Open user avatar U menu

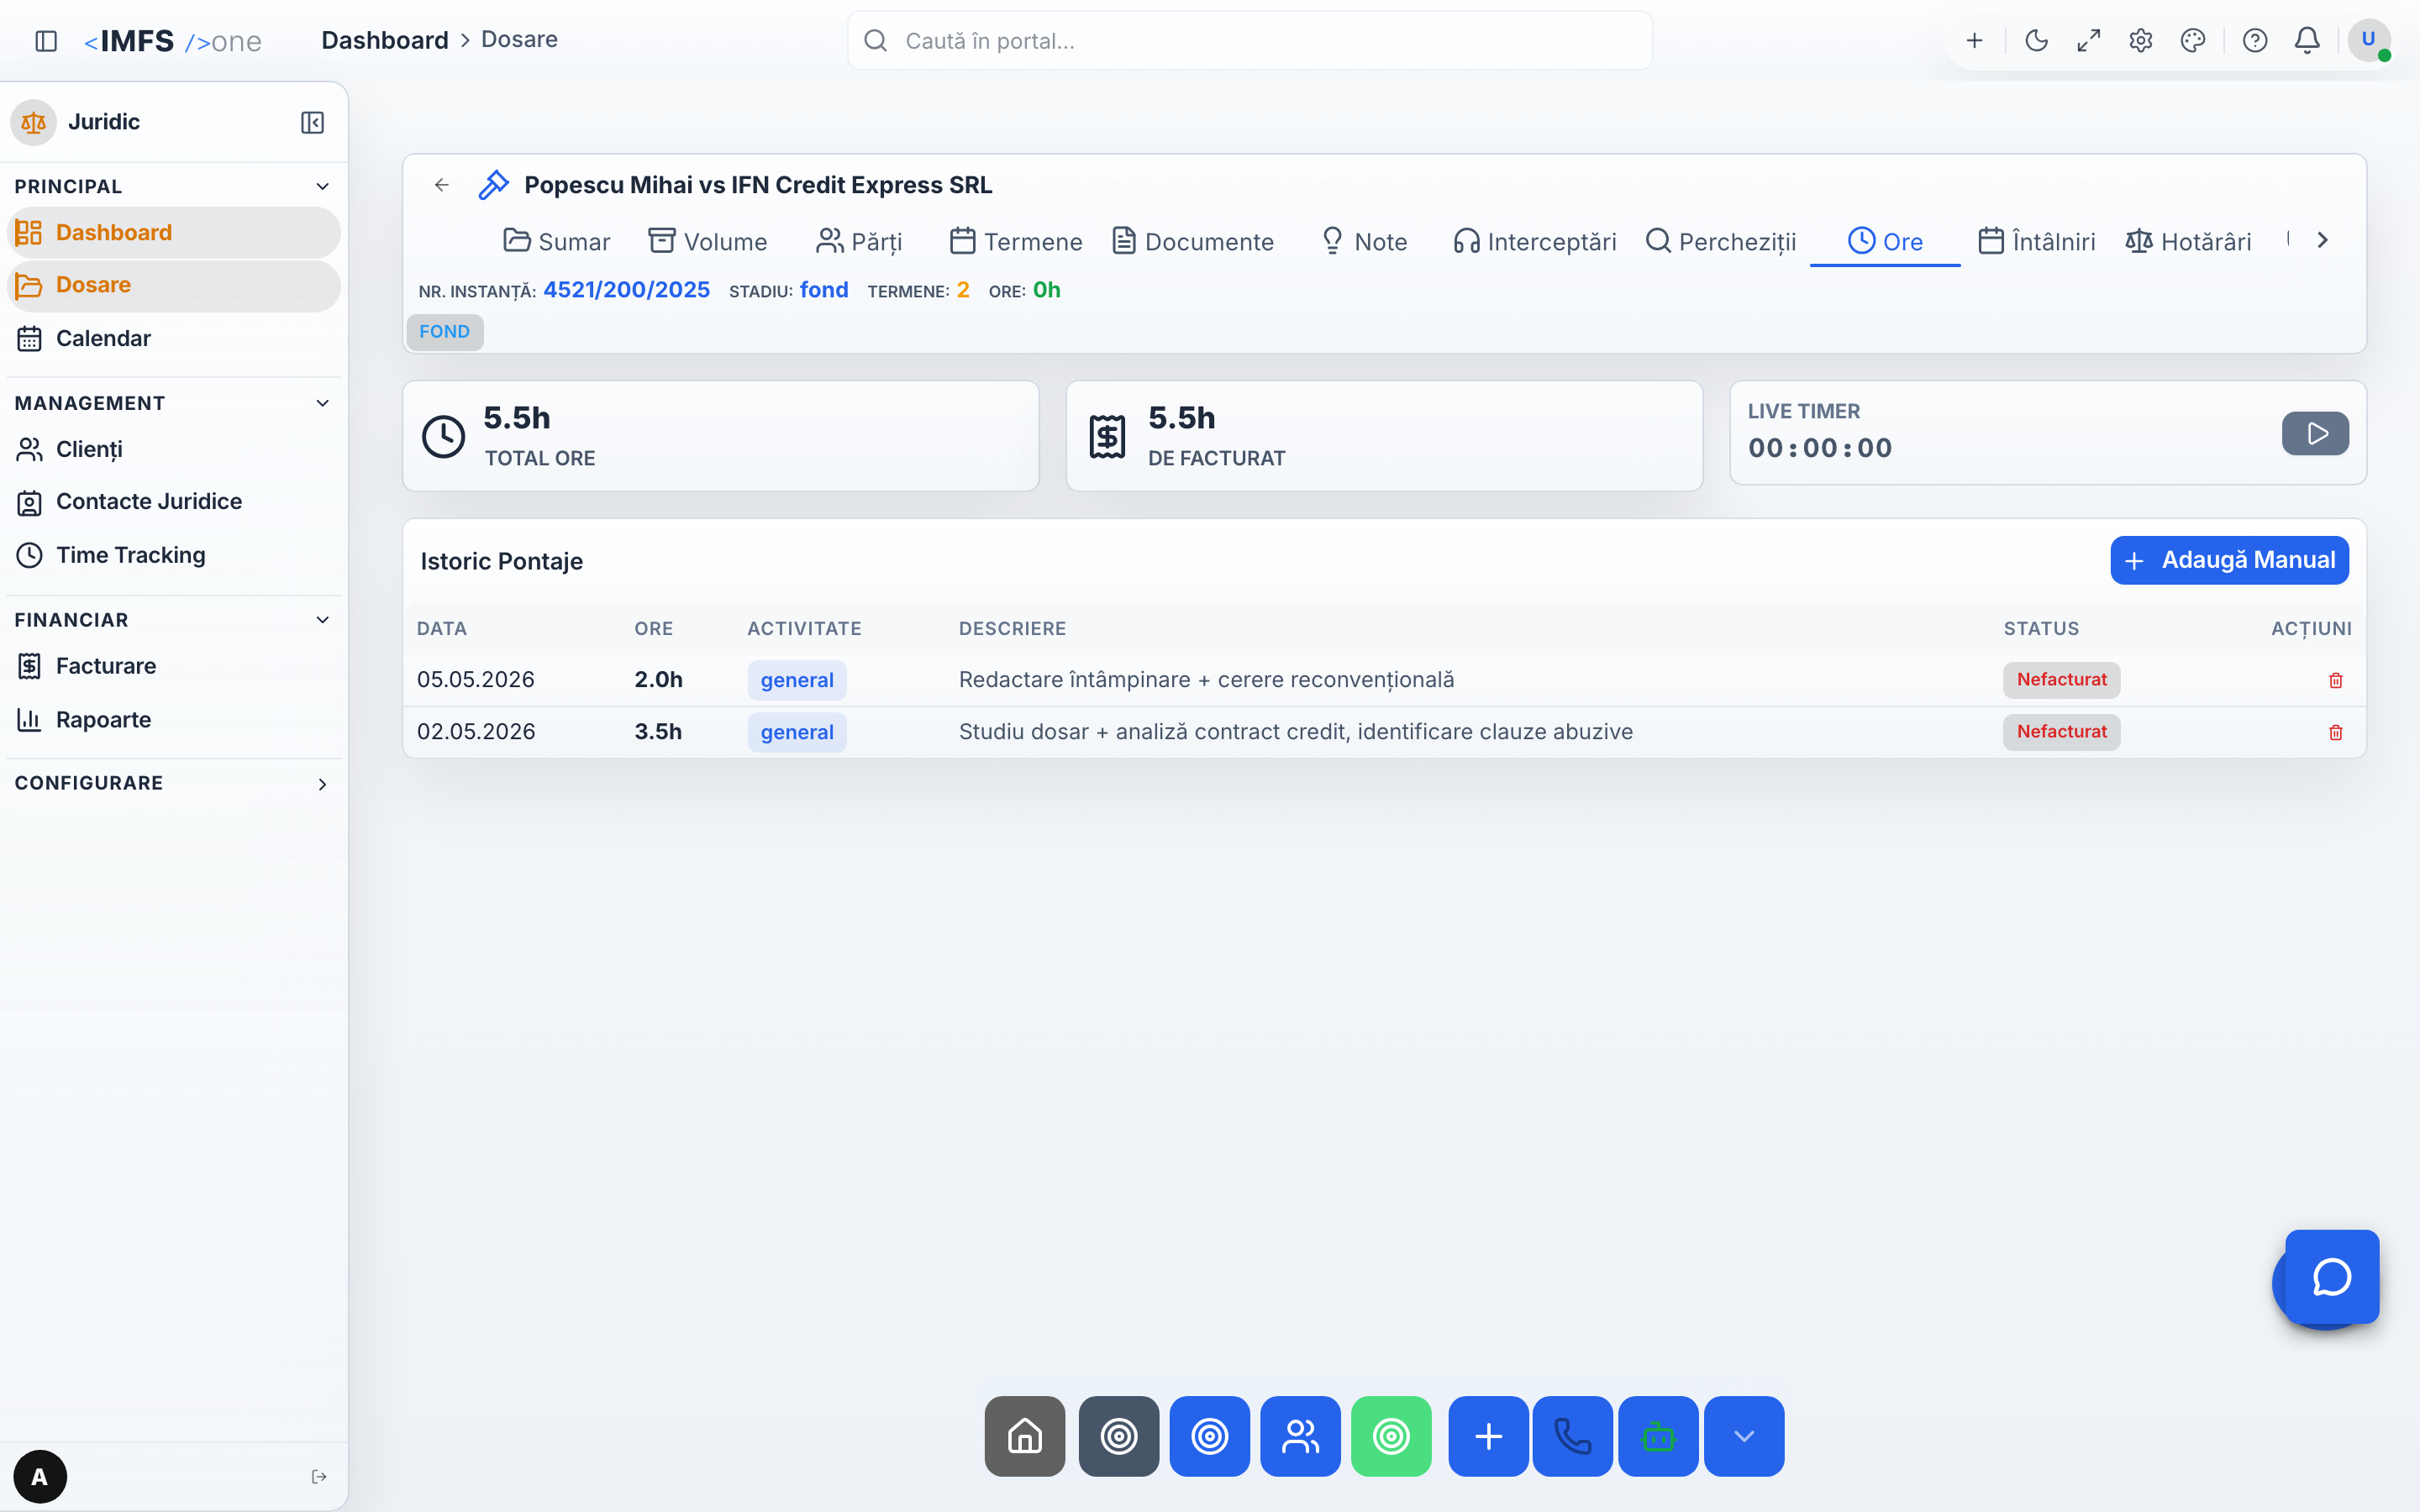click(2368, 41)
